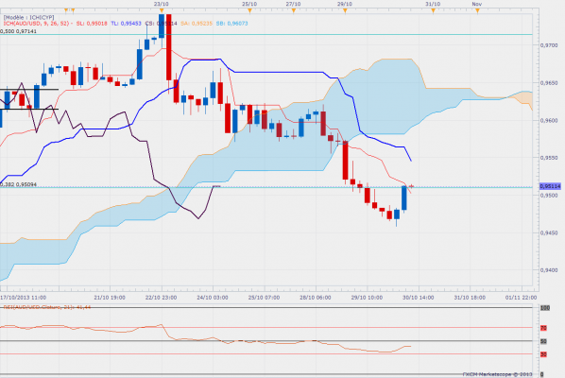Select the orange marker under 29/10
The image size is (565, 378).
(345, 10)
